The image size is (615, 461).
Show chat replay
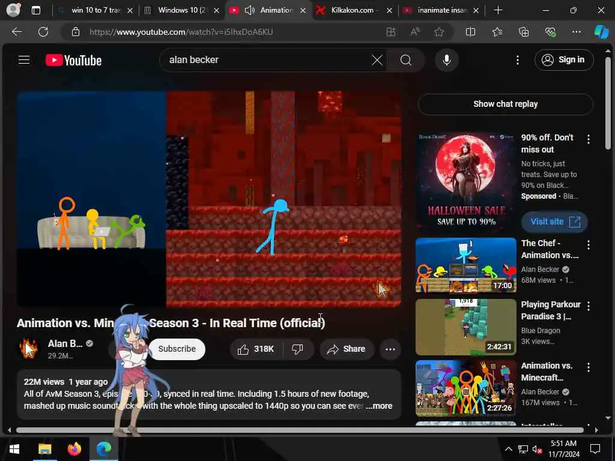[x=505, y=104]
